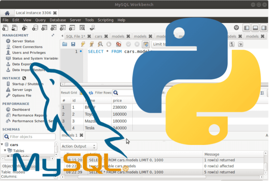Execute statement under cursor icon

92,44
